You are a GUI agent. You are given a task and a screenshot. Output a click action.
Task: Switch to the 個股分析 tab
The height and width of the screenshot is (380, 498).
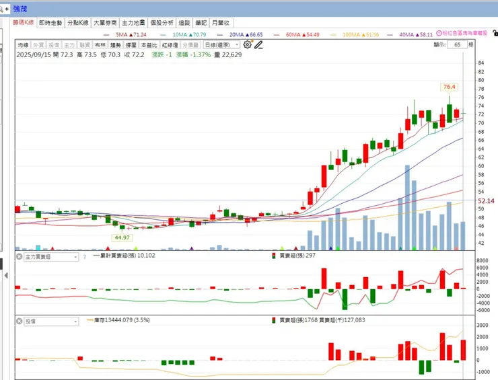point(162,23)
